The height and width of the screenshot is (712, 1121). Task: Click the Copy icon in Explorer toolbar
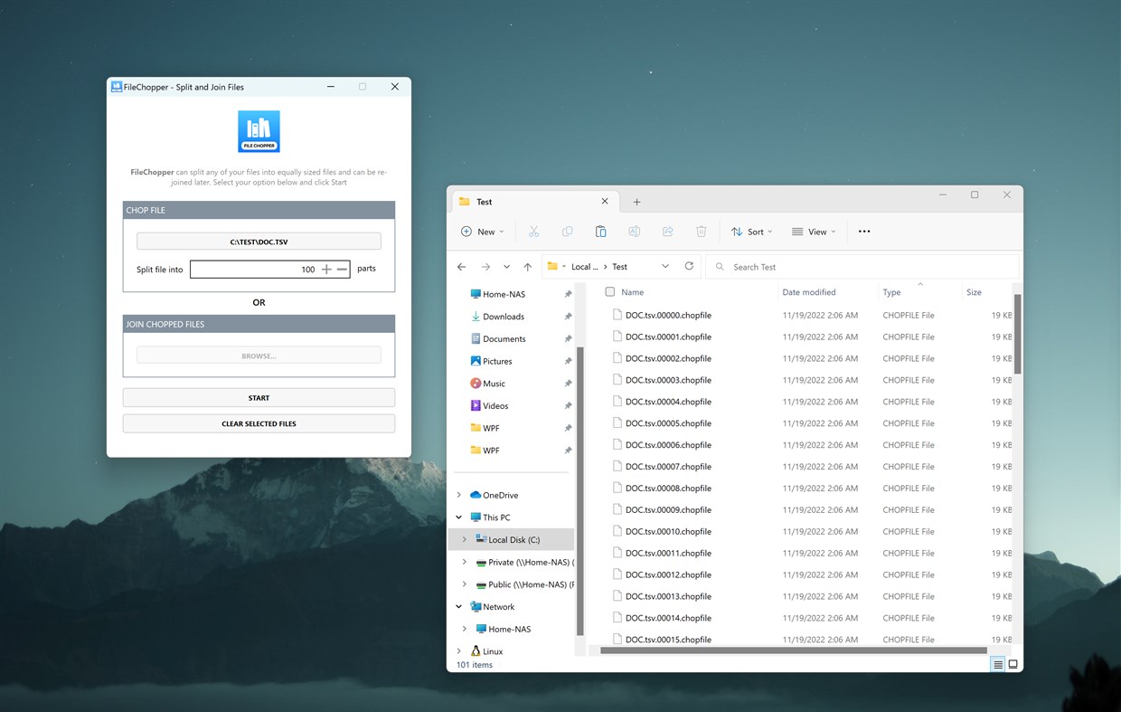(567, 232)
